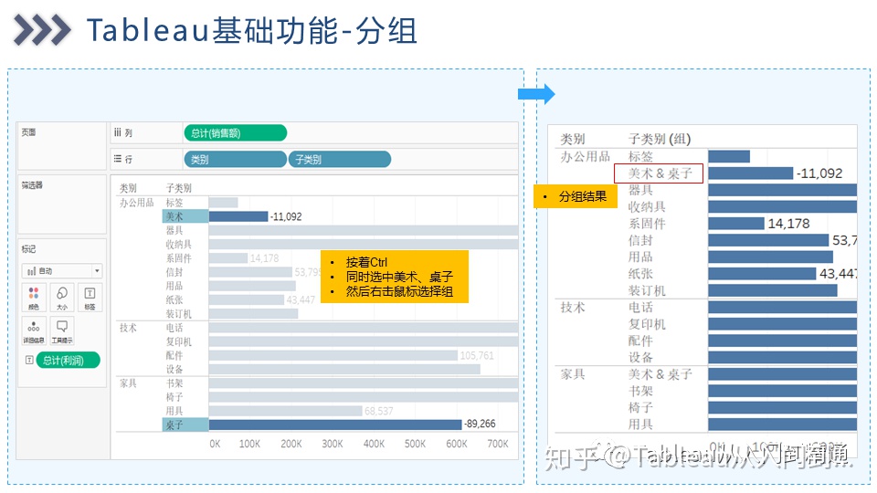The height and width of the screenshot is (493, 877).
Task: Select the 总计(利润) pill in Marks card
Action: [69, 360]
